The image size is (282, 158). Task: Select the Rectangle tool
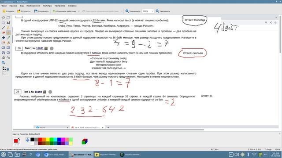point(8,48)
